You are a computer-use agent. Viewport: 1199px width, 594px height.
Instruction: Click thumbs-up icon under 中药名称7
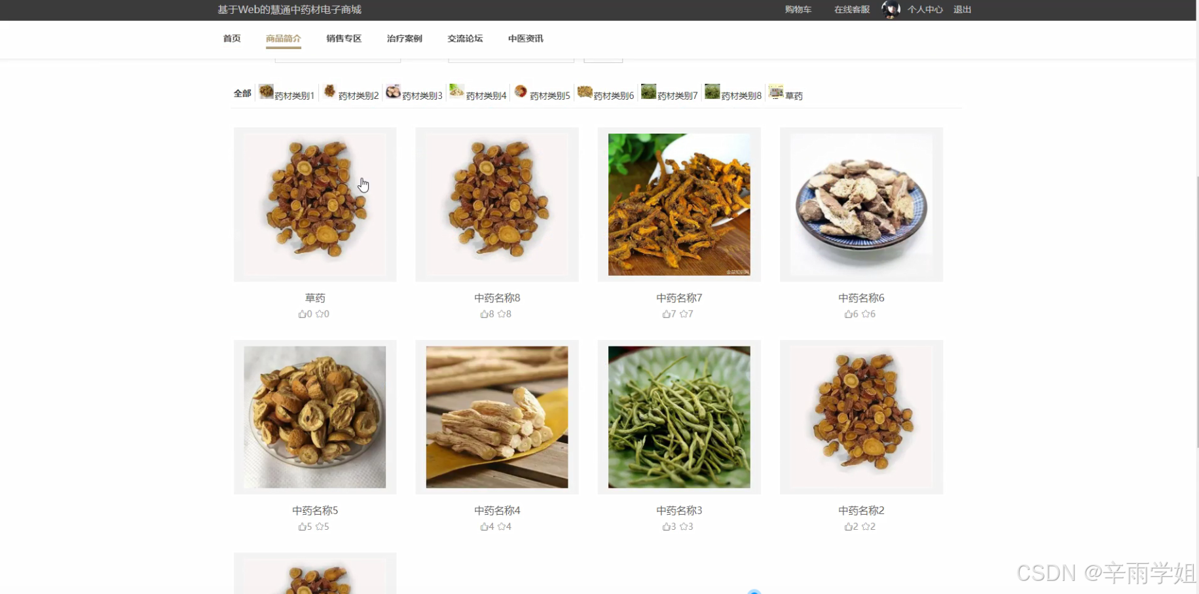(x=666, y=314)
